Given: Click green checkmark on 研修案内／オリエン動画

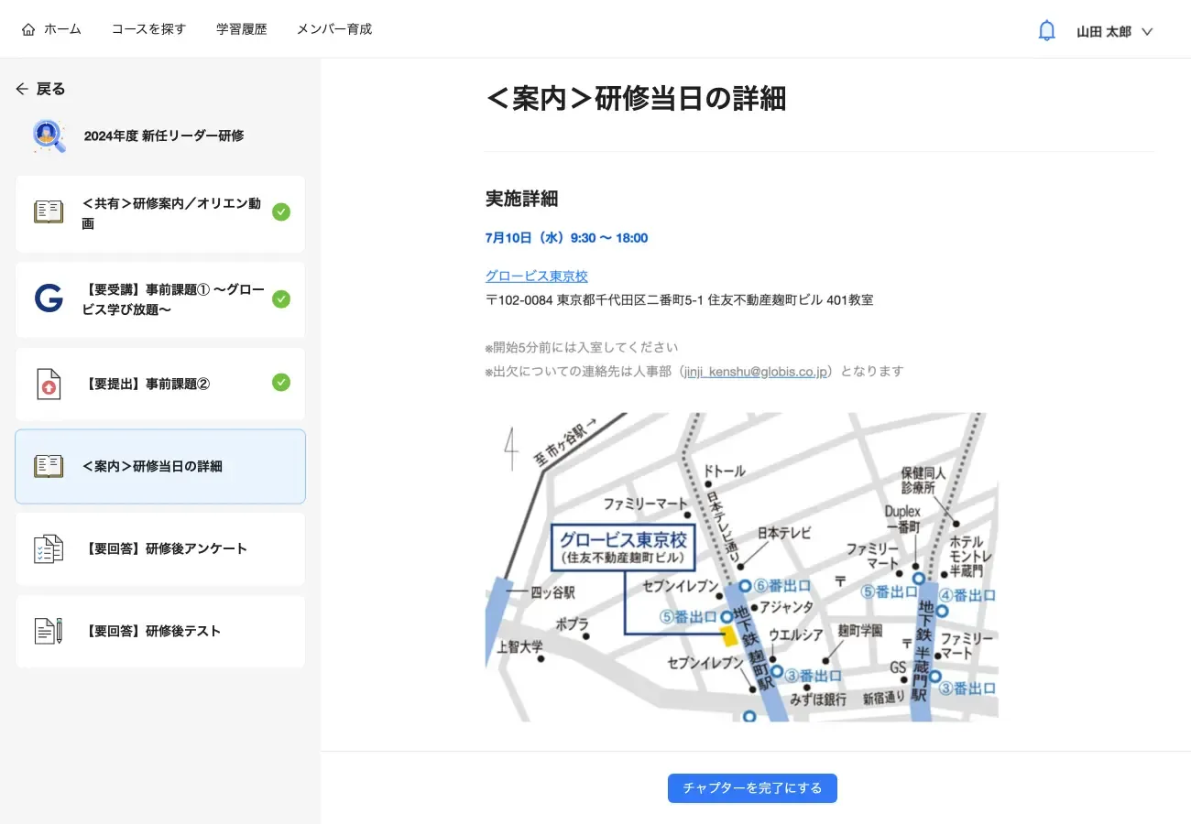Looking at the screenshot, I should tap(281, 212).
